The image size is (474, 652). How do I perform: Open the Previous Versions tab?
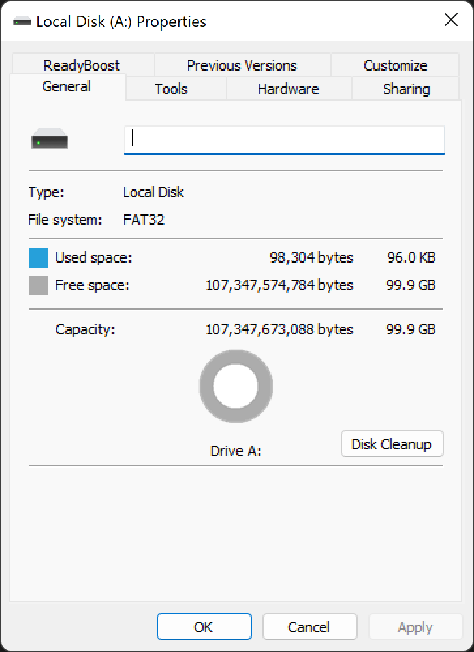242,65
